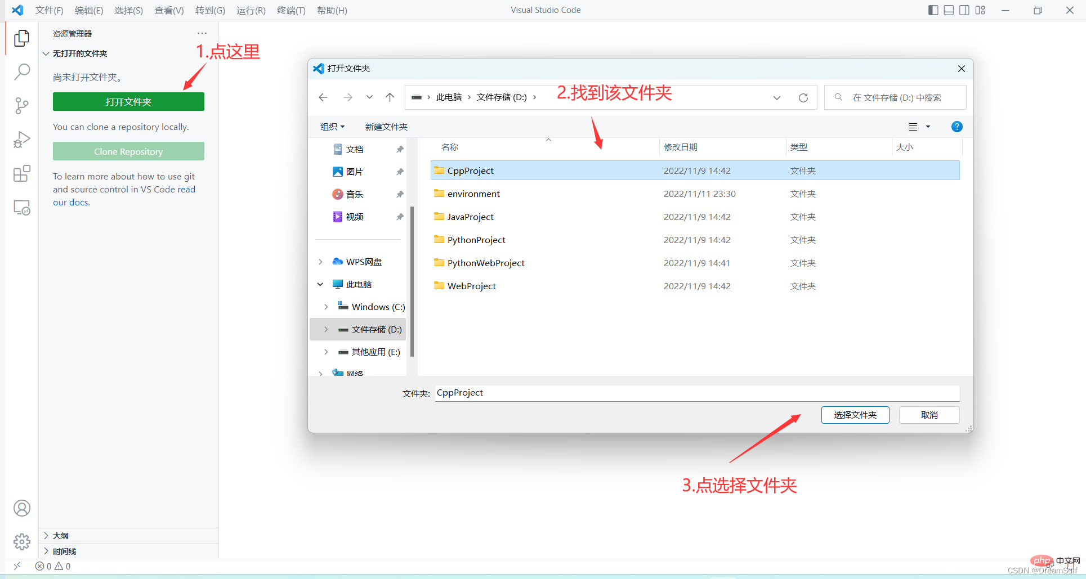1086x579 pixels.
Task: Open the Source Control icon
Action: 21,106
